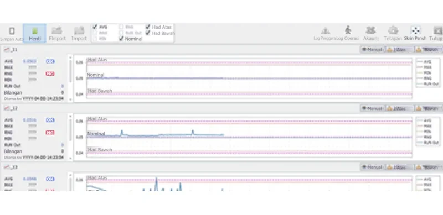
Task: Click Bawah limit button in panel _12
Action: pos(428,108)
